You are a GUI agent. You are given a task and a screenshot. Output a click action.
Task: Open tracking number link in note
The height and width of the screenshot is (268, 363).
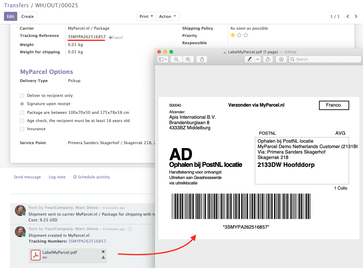click(87, 241)
